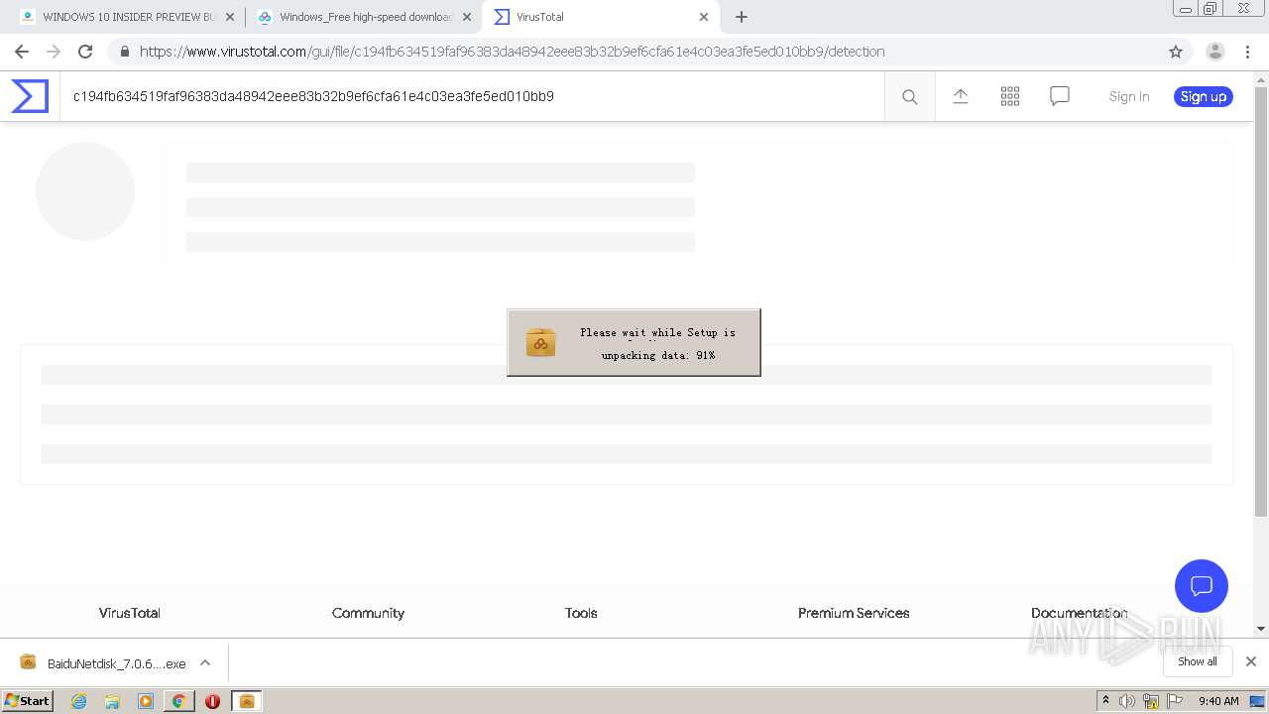Open the Premium Services footer heading
Image resolution: width=1269 pixels, height=714 pixels.
[854, 613]
